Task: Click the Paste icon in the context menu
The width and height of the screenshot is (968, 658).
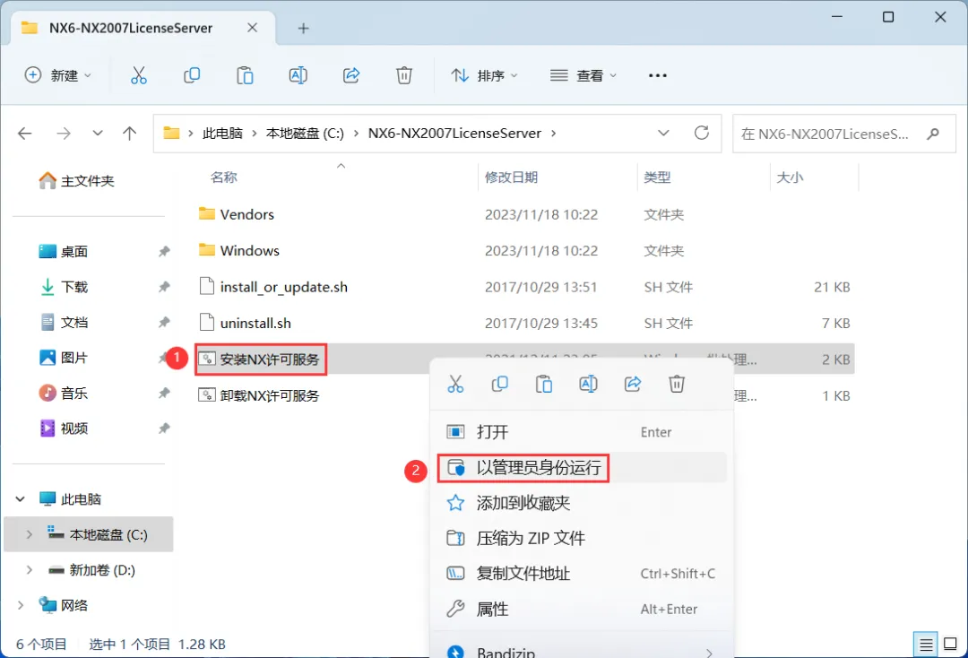Action: tap(544, 384)
